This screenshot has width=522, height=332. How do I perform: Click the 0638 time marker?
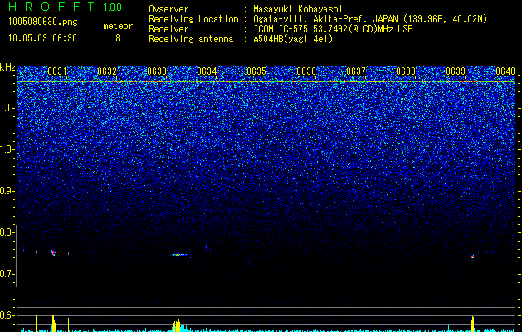pos(406,71)
